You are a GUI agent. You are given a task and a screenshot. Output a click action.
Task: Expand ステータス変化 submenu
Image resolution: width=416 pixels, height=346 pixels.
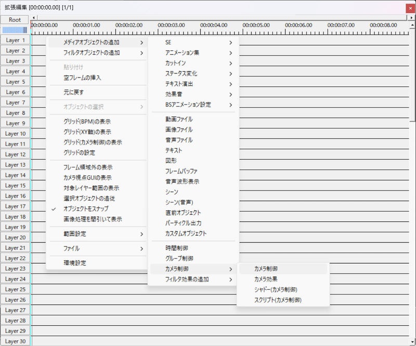pos(193,73)
